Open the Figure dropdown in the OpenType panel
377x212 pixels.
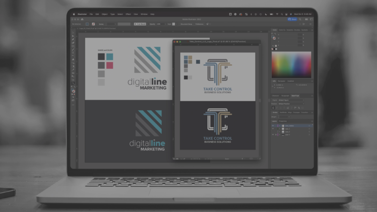click(x=292, y=100)
